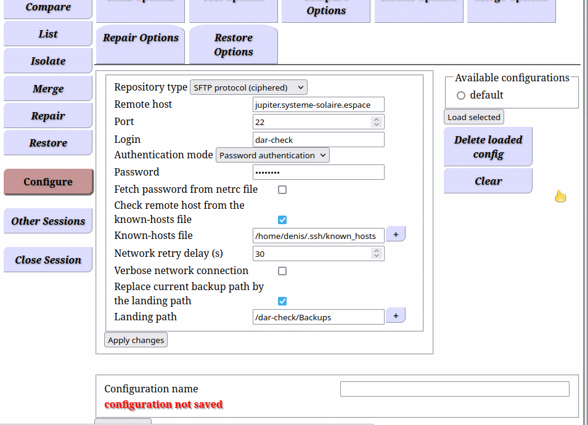Click Delete loaded config button

[x=488, y=147]
